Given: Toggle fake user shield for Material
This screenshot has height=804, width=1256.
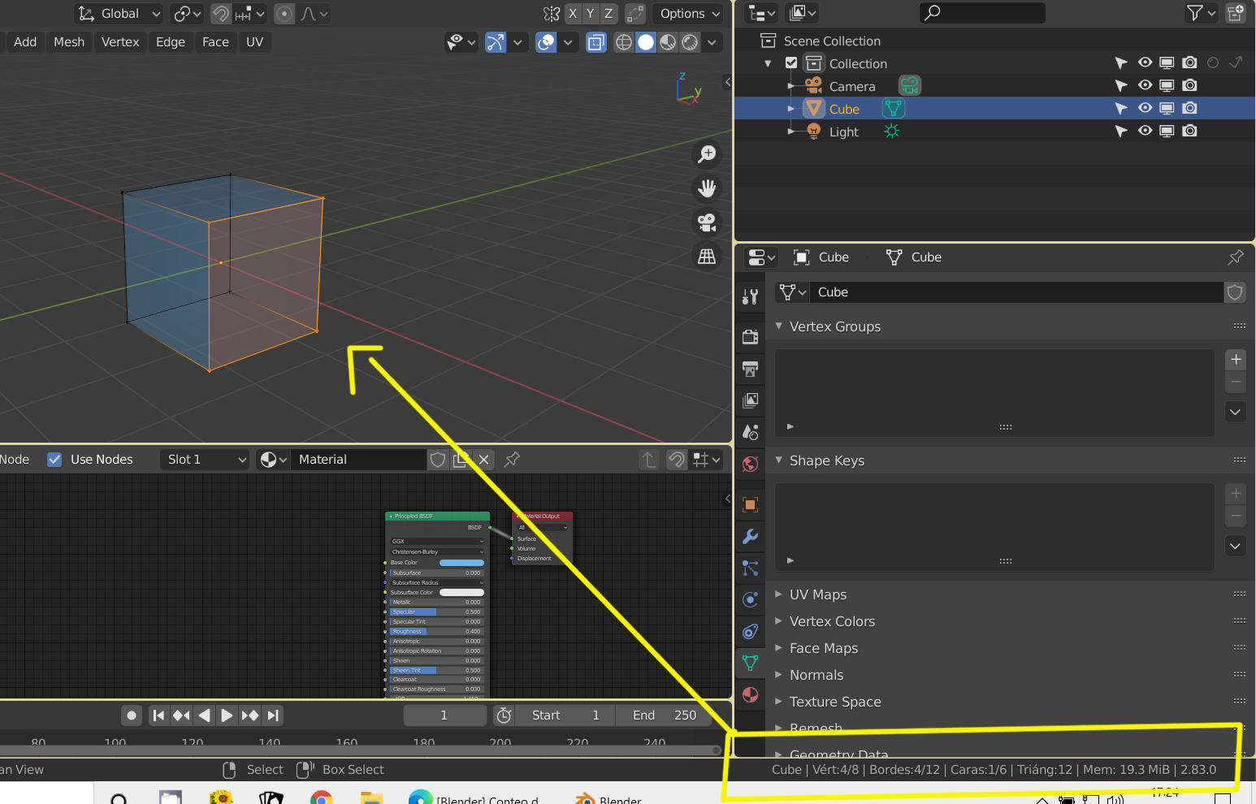Looking at the screenshot, I should 438,460.
